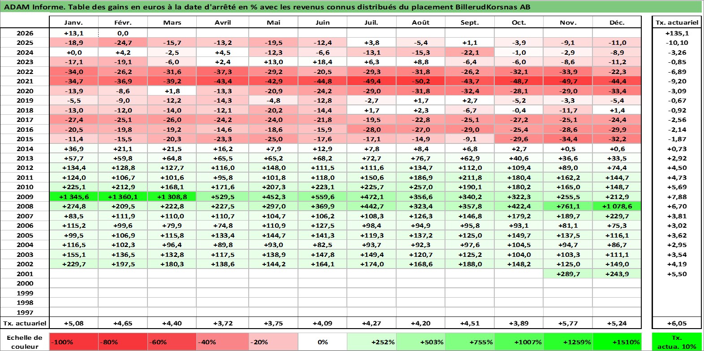704x351 pixels.
Task: Select the '+3,8' cell in July 2025
Action: coord(371,43)
